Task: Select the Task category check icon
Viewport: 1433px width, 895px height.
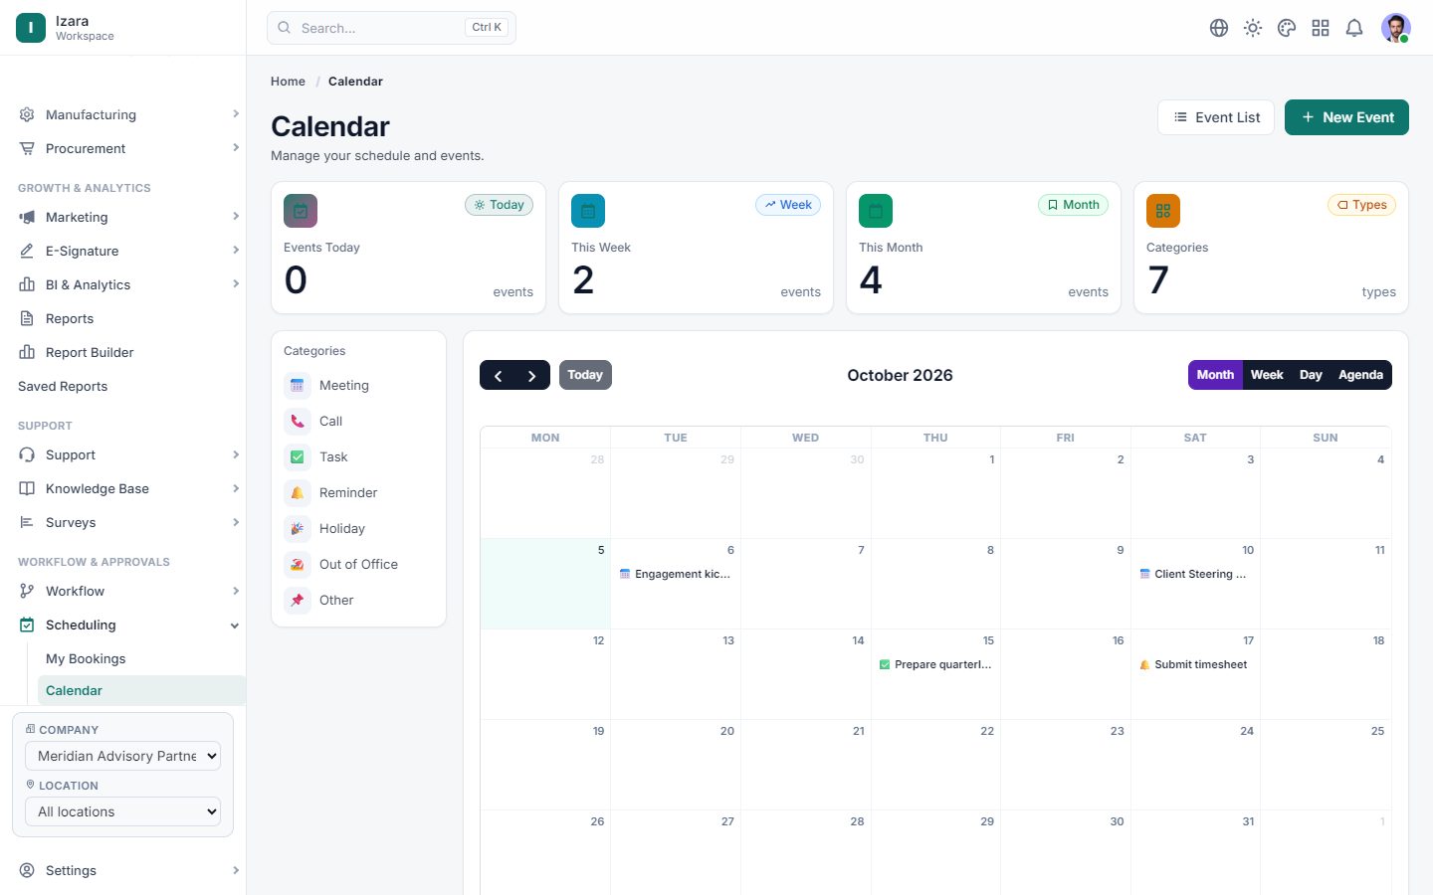Action: click(x=298, y=457)
